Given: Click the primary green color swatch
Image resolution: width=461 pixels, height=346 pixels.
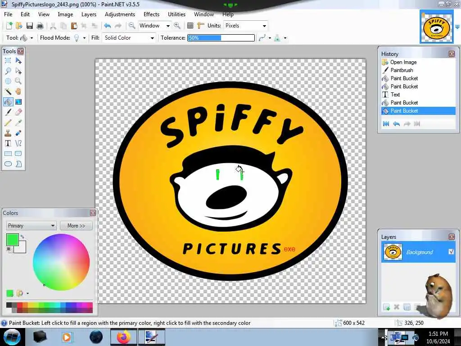Looking at the screenshot, I should click(x=12, y=240).
